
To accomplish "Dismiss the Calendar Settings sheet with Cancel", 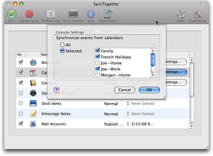I will click(x=125, y=90).
